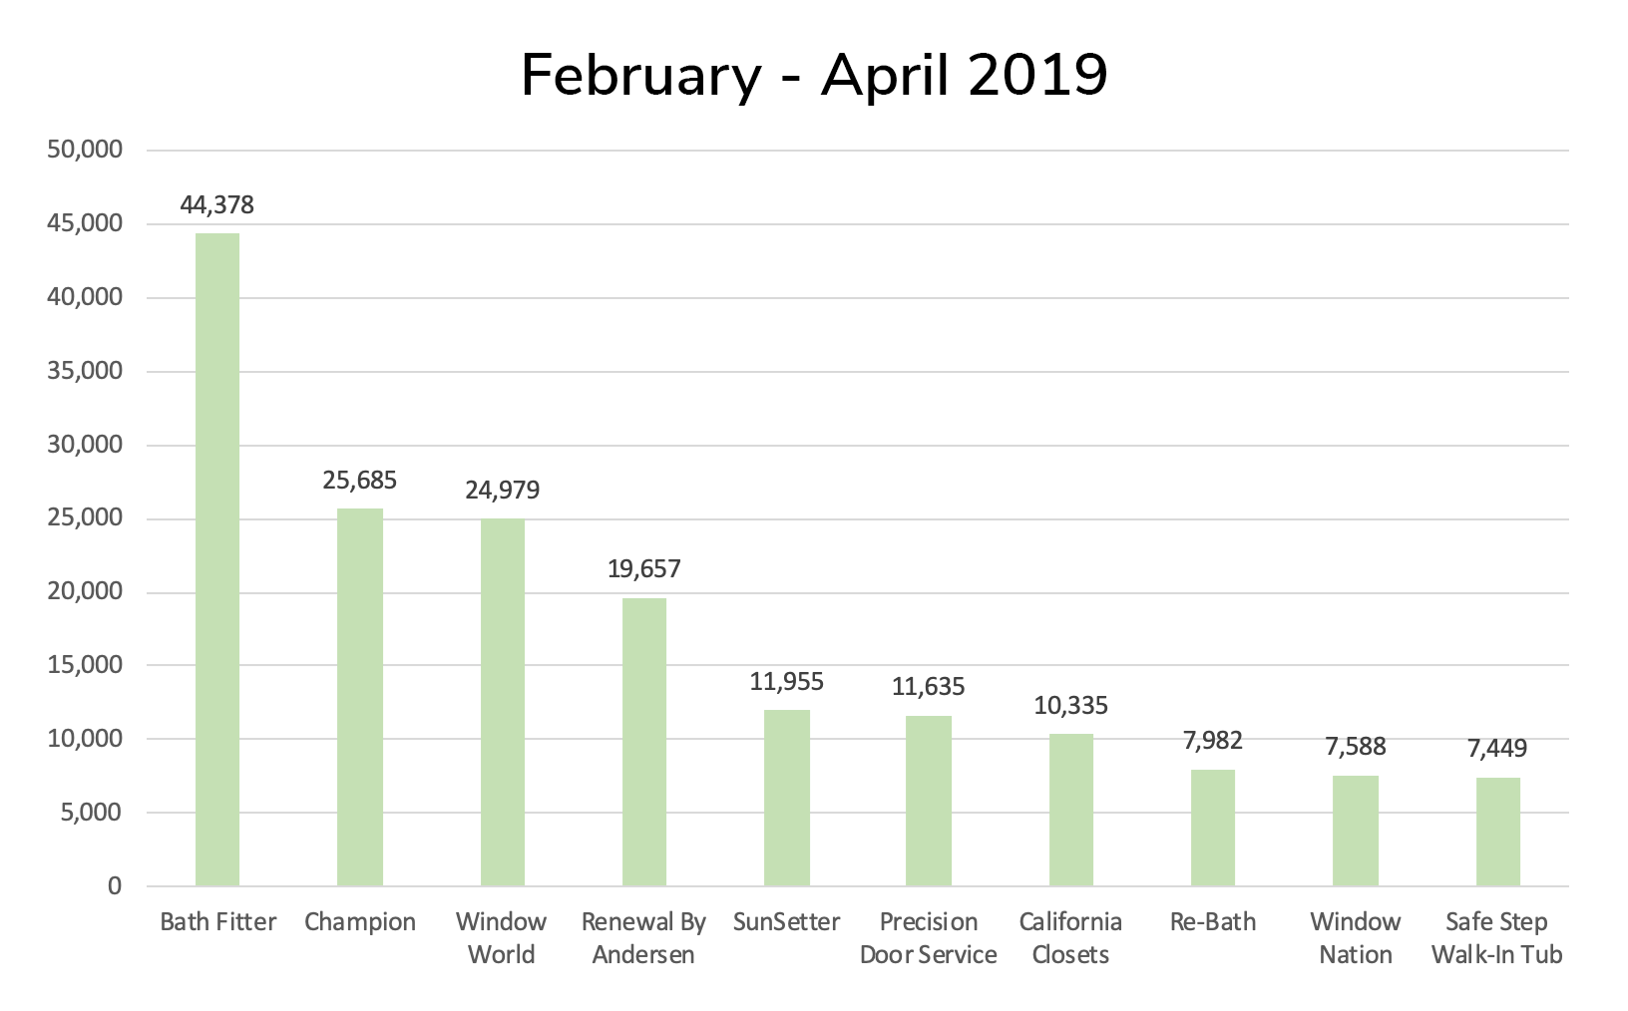The image size is (1628, 1011).
Task: Click data label 25,685
Action: tap(360, 481)
